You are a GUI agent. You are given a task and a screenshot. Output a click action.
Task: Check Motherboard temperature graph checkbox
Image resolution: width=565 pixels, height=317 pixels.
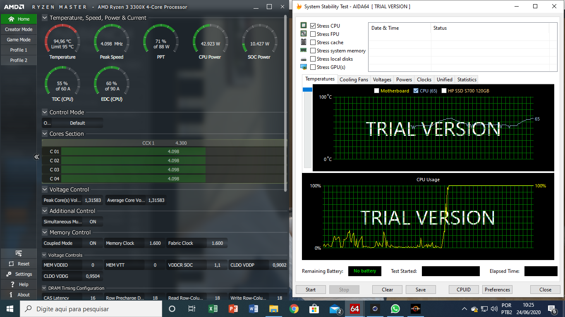[x=376, y=90]
